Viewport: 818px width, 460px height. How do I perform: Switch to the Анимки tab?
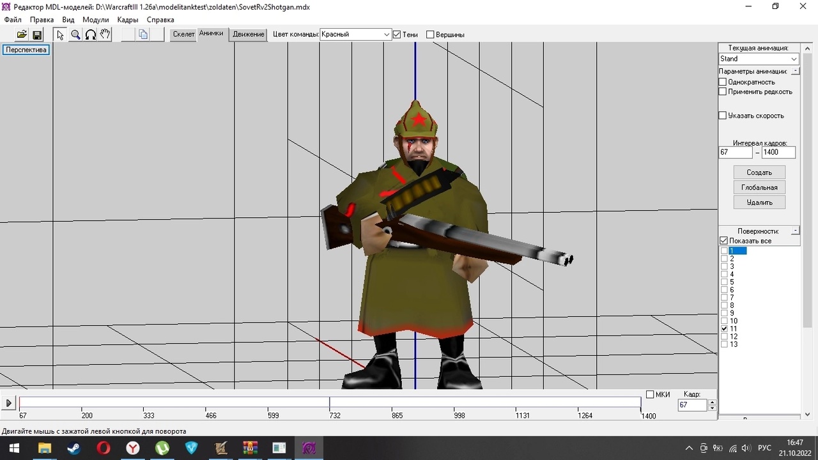(x=211, y=33)
